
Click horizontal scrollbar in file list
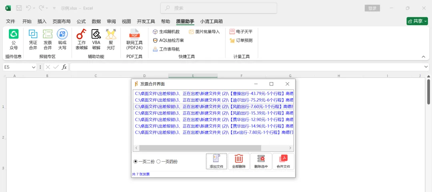pyautogui.click(x=200, y=148)
